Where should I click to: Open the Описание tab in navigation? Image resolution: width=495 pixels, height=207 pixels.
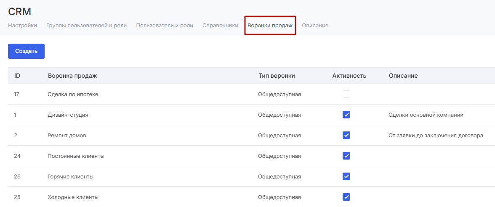click(x=315, y=26)
